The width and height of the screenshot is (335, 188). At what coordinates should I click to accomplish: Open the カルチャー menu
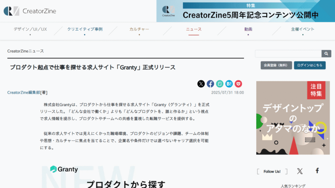click(139, 29)
